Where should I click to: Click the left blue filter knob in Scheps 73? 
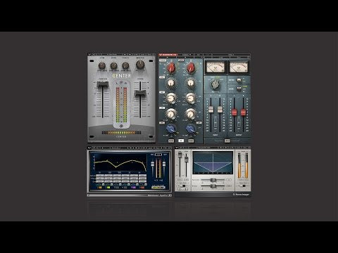tap(171, 129)
